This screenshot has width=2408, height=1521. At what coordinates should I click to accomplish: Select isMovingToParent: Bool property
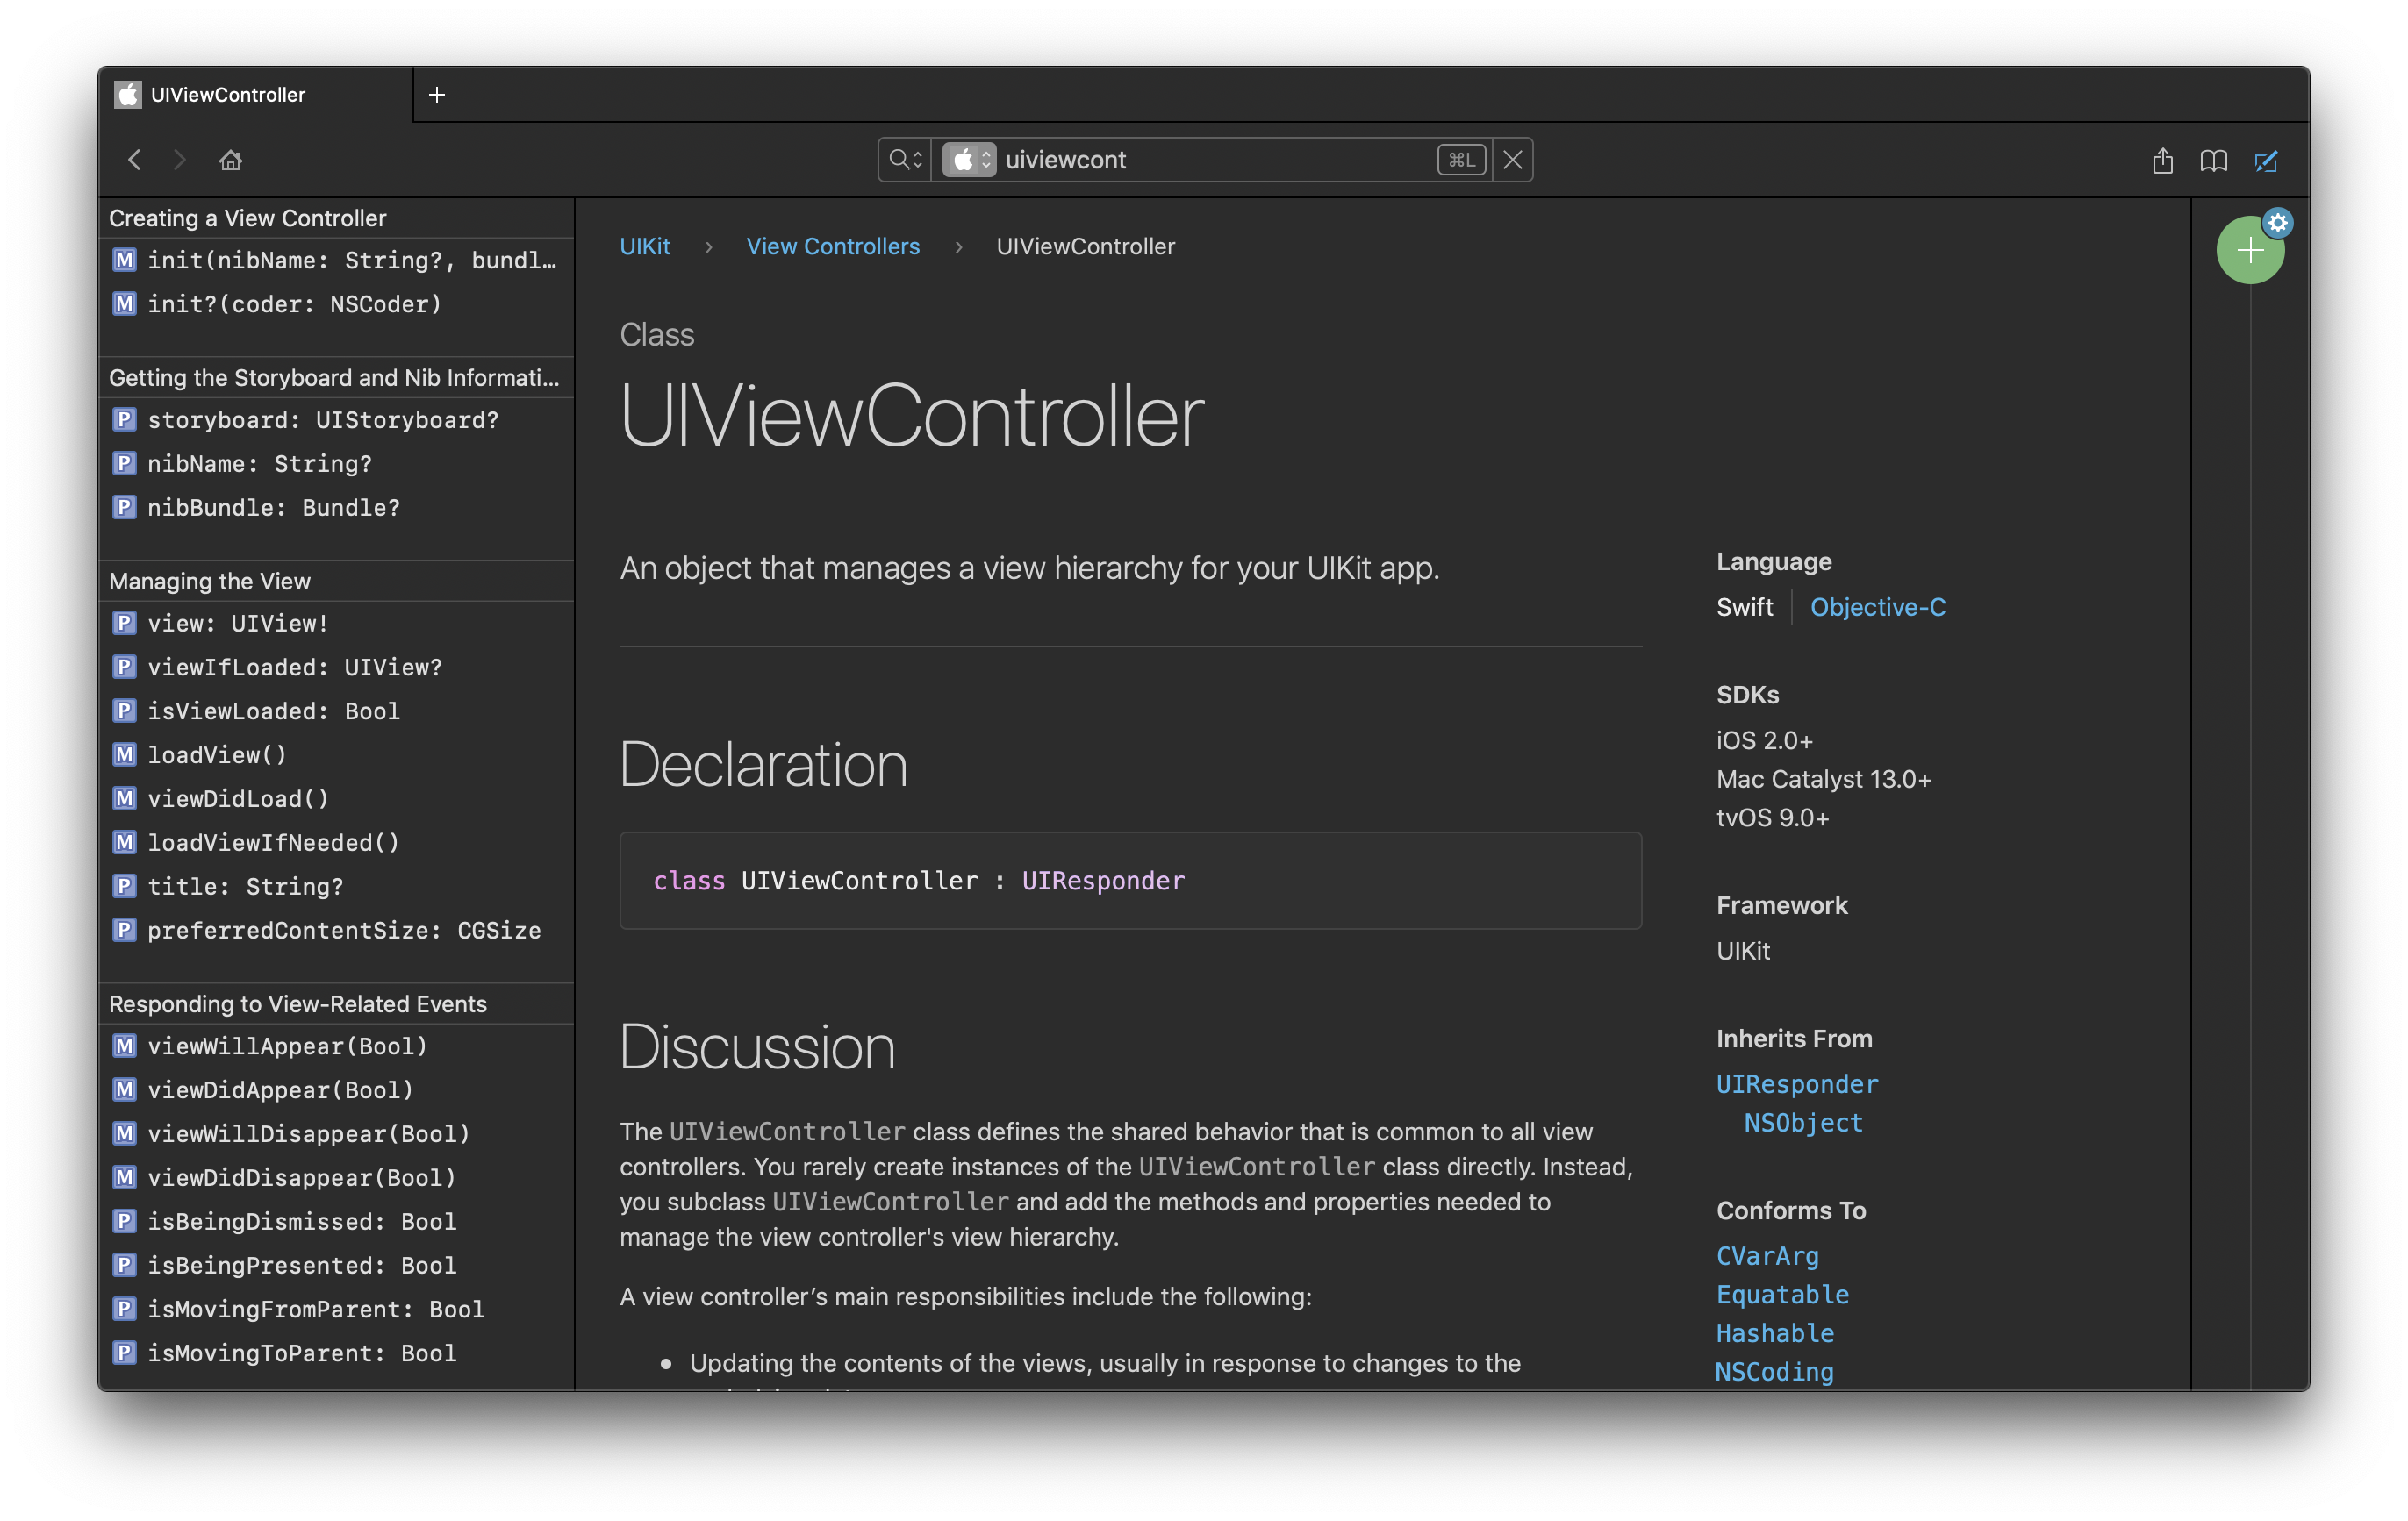tap(336, 1354)
